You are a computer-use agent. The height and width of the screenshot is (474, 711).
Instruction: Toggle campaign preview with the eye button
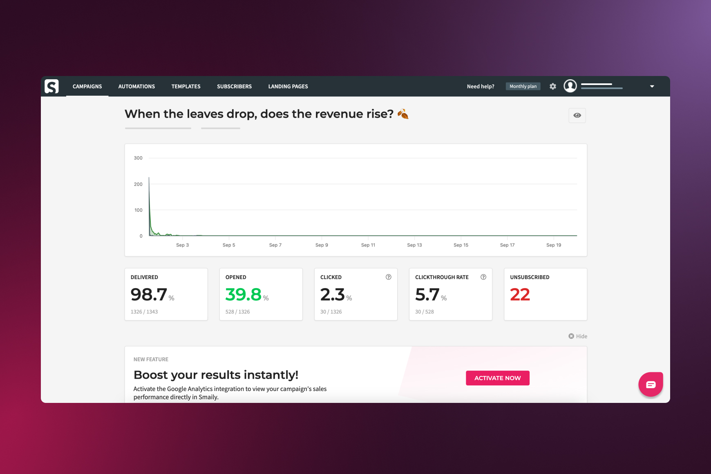pos(577,115)
